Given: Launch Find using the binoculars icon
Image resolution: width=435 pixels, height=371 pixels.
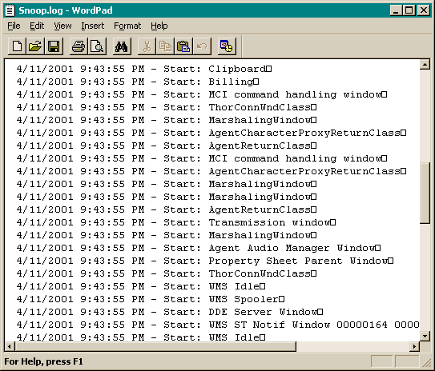Looking at the screenshot, I should (122, 46).
